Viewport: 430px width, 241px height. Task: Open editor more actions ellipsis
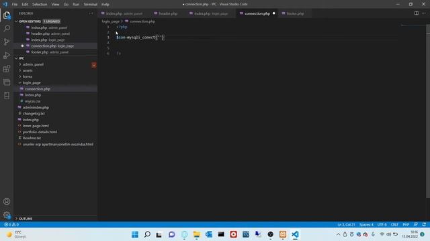pos(424,13)
